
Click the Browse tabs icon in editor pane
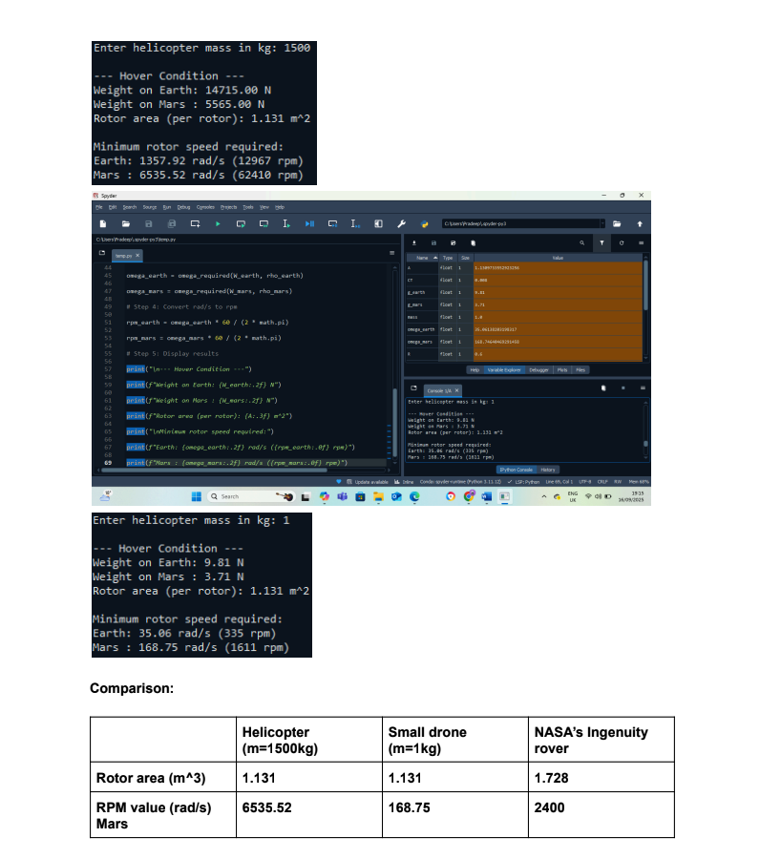pos(102,253)
